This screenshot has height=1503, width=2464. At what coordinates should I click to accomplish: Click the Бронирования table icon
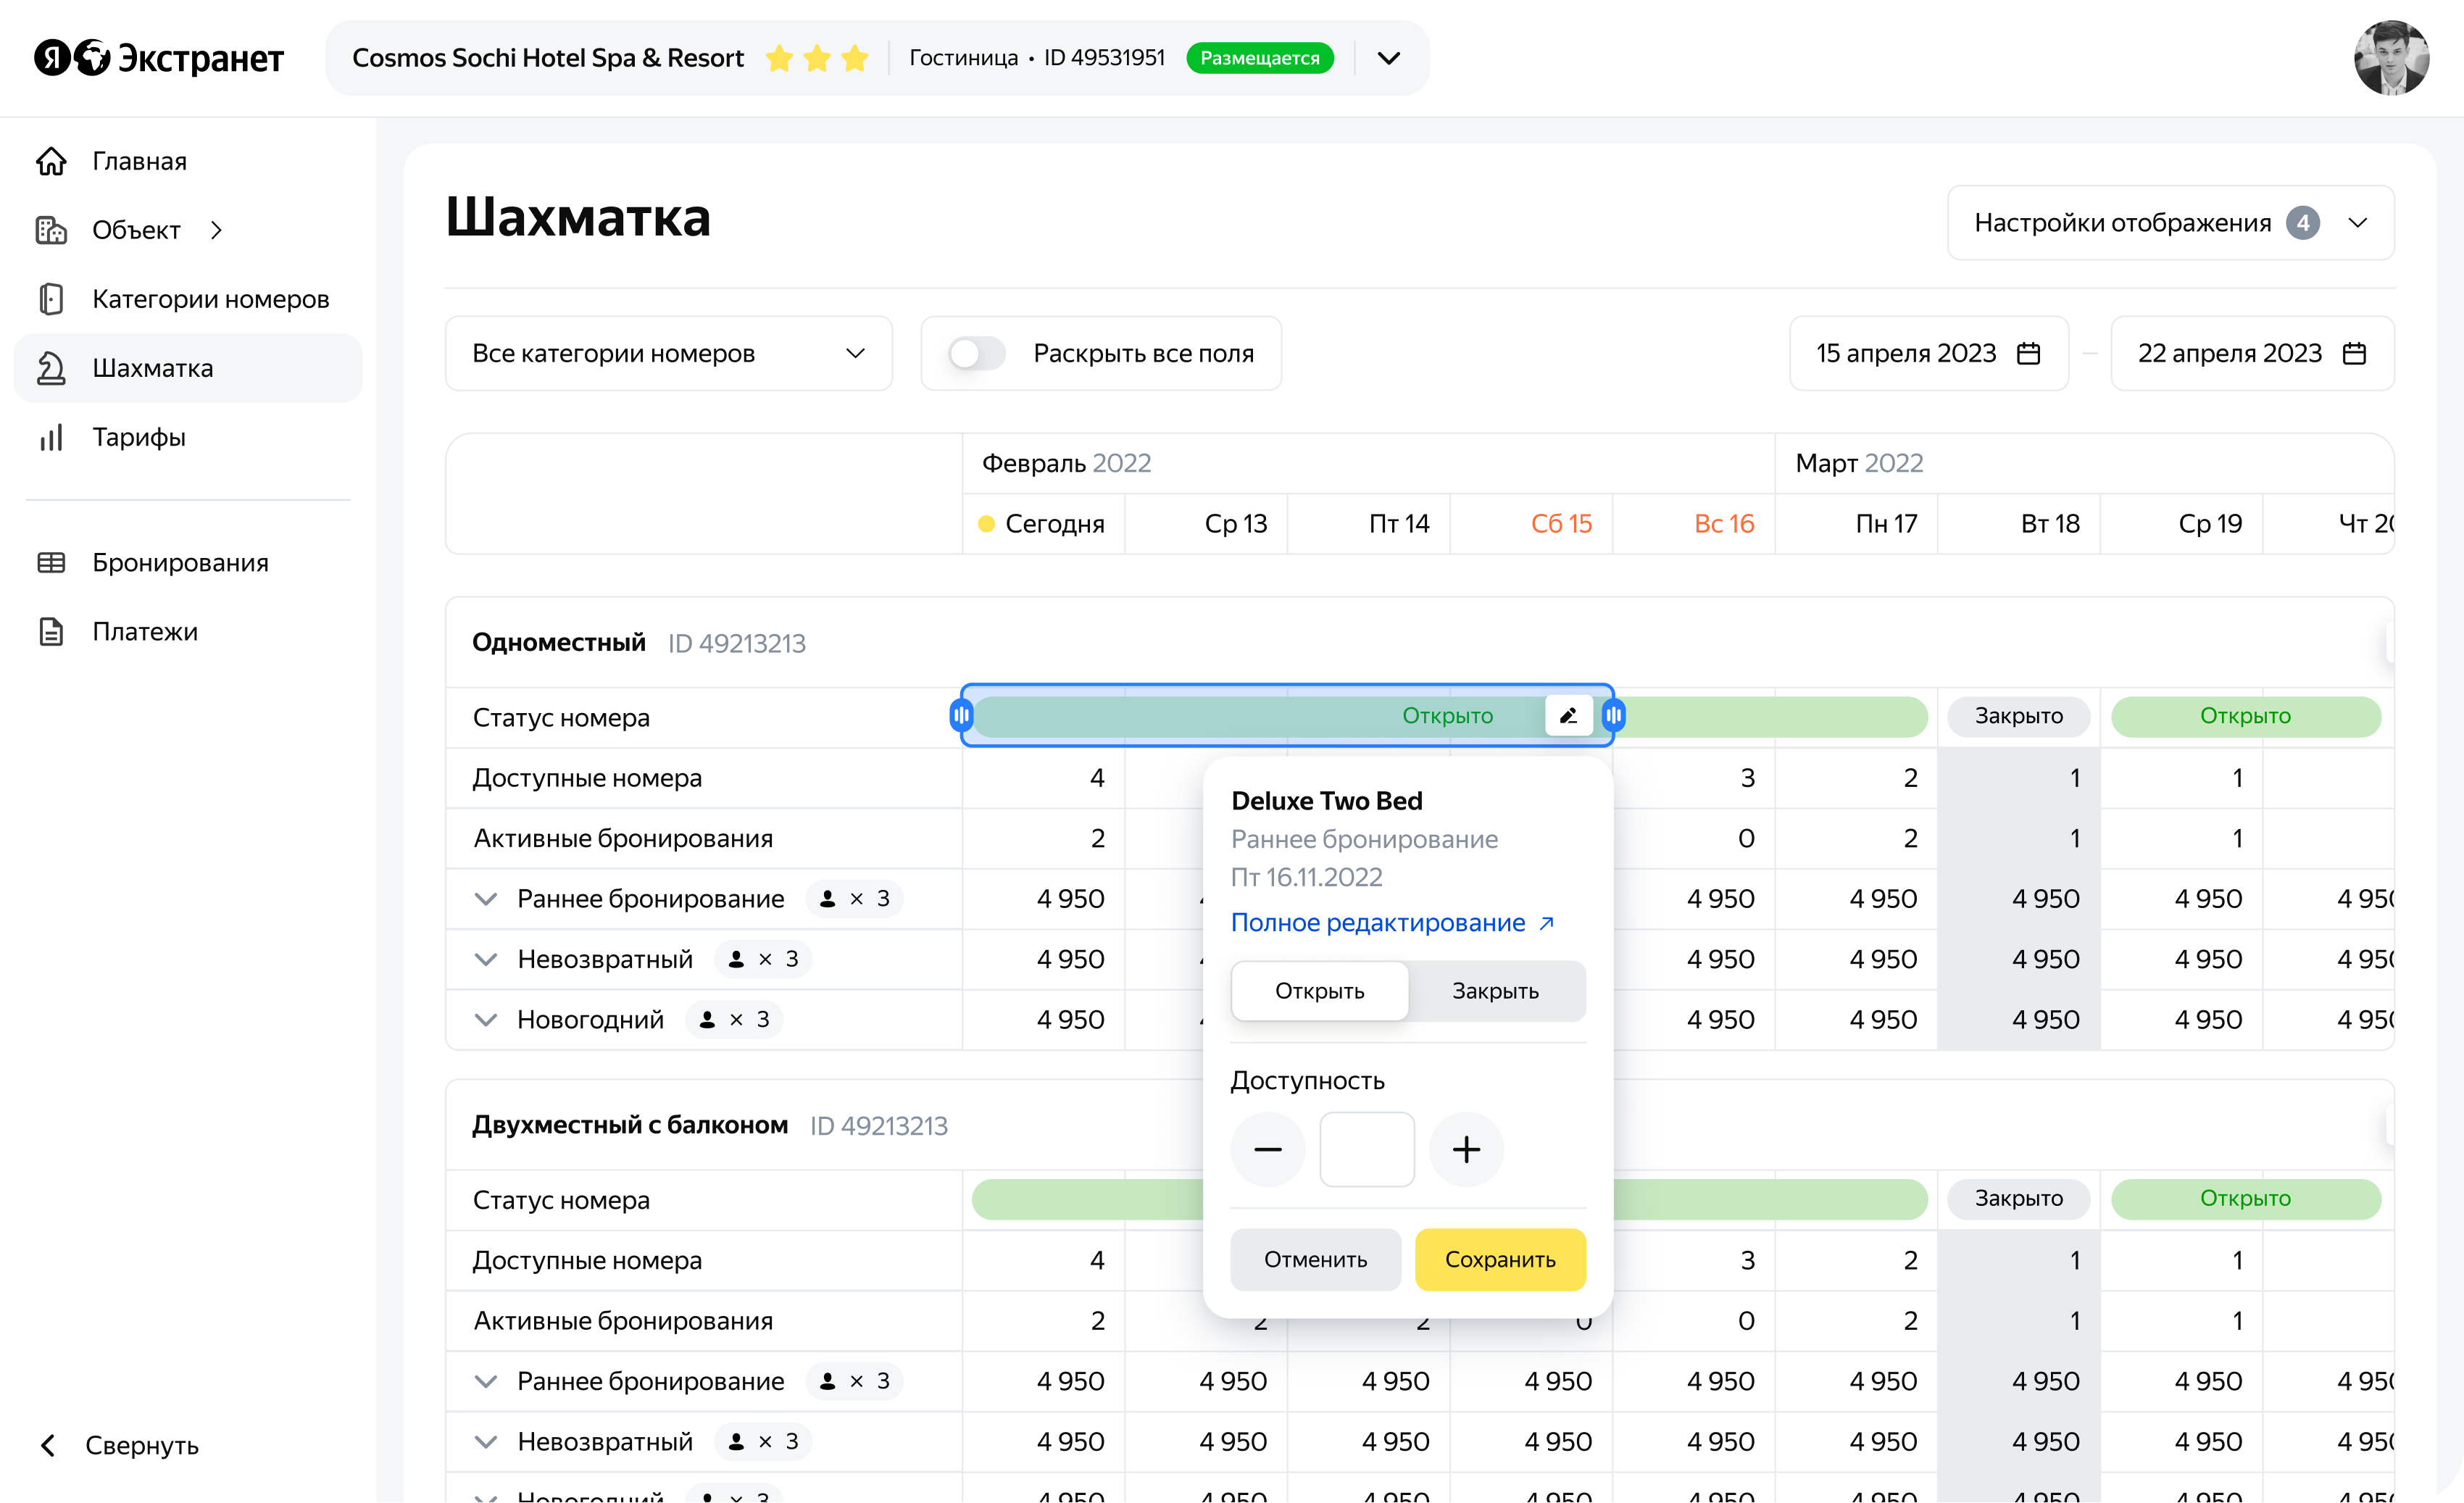[51, 563]
